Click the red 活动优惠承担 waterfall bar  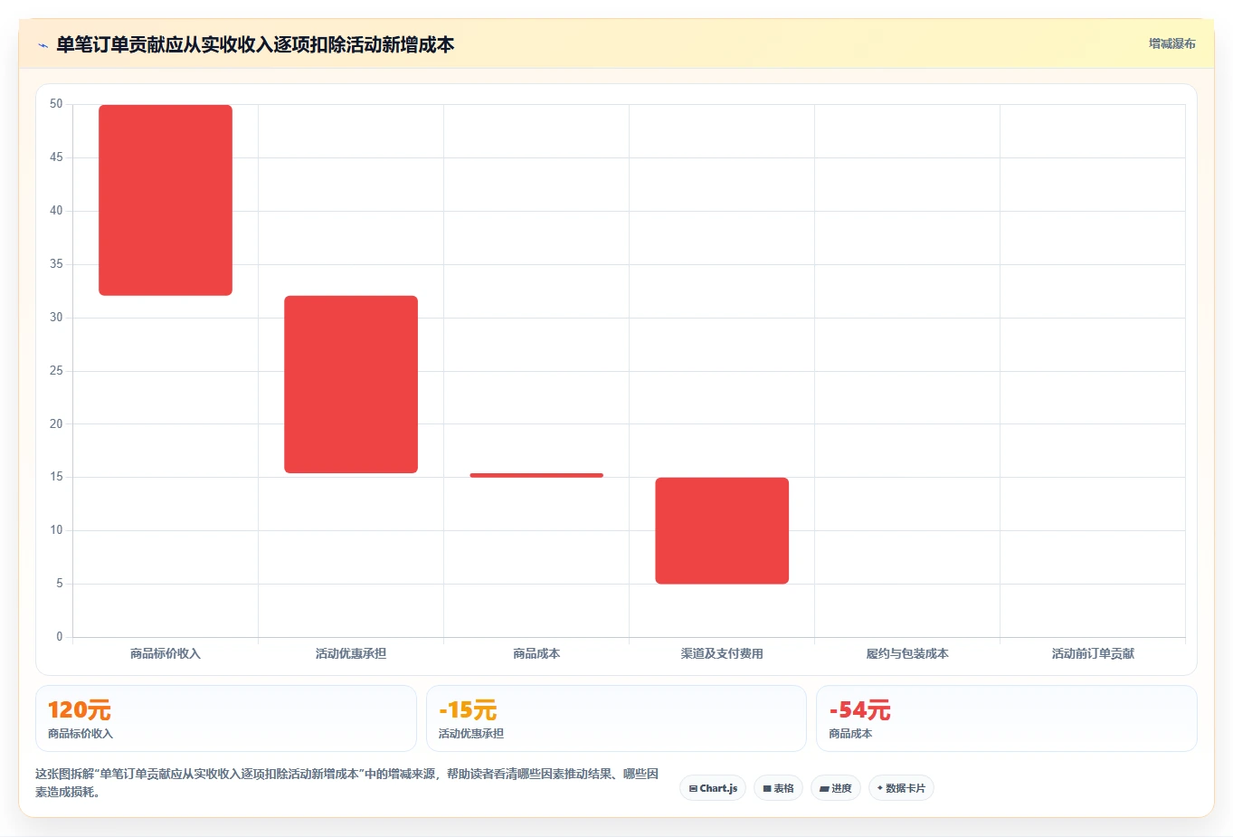tap(351, 385)
